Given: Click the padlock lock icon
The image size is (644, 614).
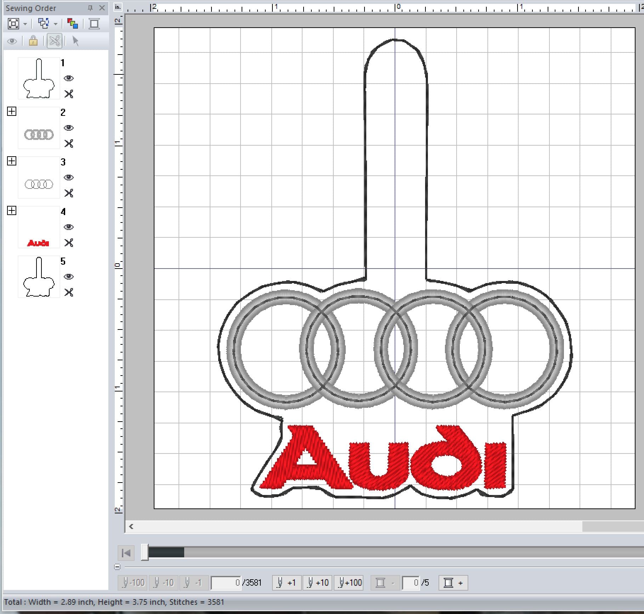Looking at the screenshot, I should coord(33,41).
